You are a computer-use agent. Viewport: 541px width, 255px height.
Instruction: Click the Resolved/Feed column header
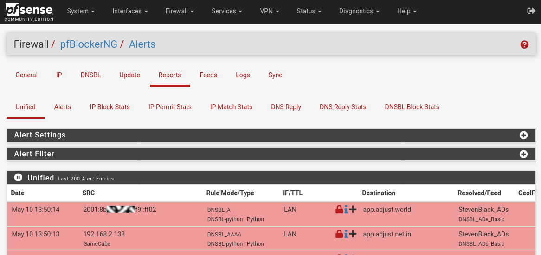(x=479, y=193)
